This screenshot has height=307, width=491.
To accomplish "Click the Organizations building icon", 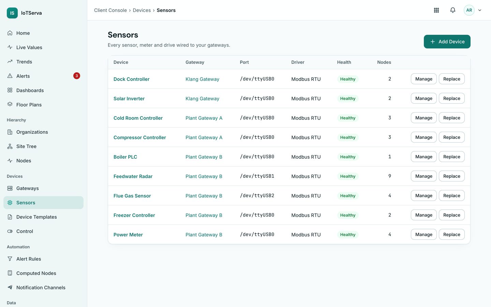I will [10, 132].
